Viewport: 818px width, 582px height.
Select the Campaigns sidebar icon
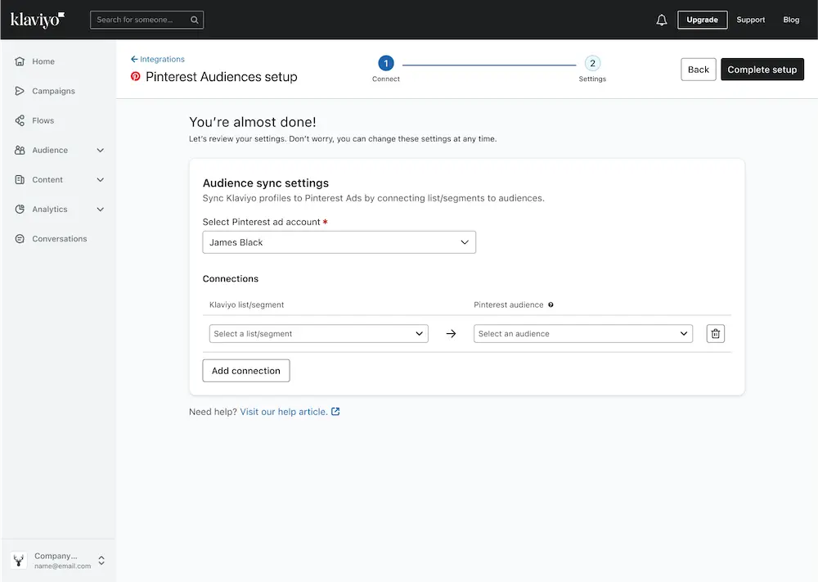pyautogui.click(x=19, y=91)
